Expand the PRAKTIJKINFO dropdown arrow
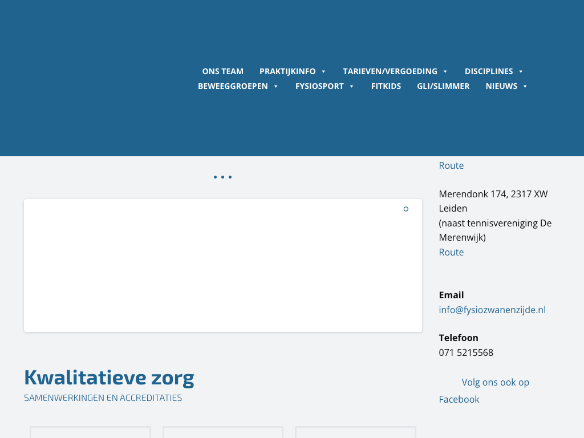Viewport: 584px width, 438px height. pyautogui.click(x=323, y=72)
